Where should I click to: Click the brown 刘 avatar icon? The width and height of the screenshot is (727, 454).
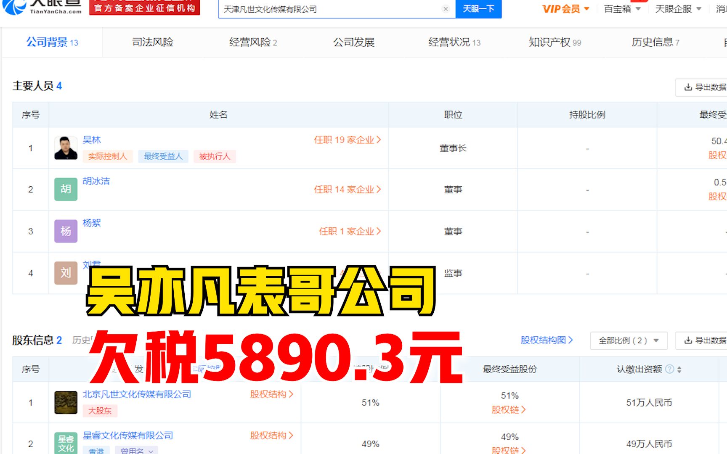pyautogui.click(x=66, y=273)
